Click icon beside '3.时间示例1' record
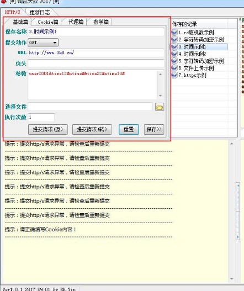The width and height of the screenshot is (244, 291). point(174,46)
